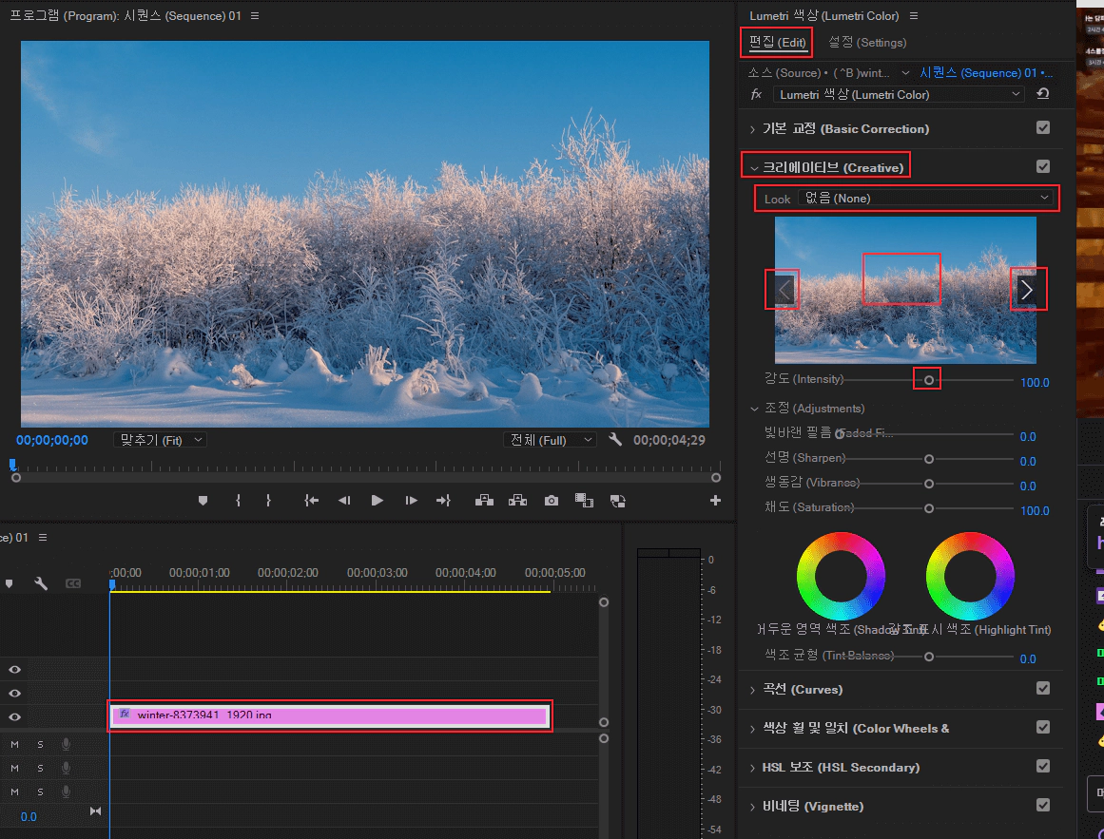
Task: Click the Tint Balance slider handle
Action: 929,657
